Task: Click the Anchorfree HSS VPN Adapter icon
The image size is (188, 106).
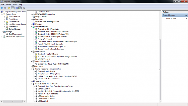Action: 36,29
